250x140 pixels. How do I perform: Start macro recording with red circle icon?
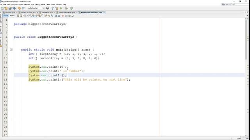(x=62, y=16)
